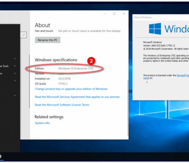Click the Settings page vertical scrollbar

(x=128, y=108)
